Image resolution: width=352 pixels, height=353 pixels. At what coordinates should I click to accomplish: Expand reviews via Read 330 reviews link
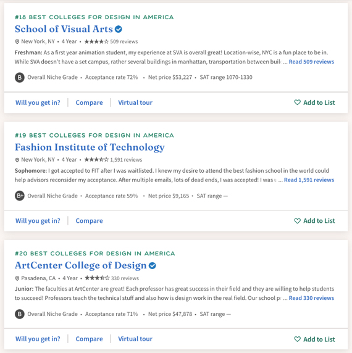pyautogui.click(x=311, y=298)
